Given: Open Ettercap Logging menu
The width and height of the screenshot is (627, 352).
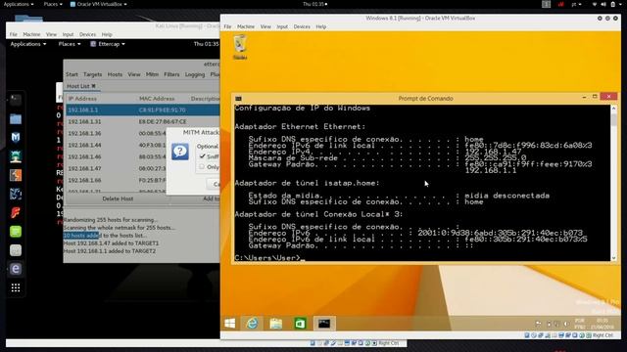Looking at the screenshot, I should pyautogui.click(x=195, y=74).
